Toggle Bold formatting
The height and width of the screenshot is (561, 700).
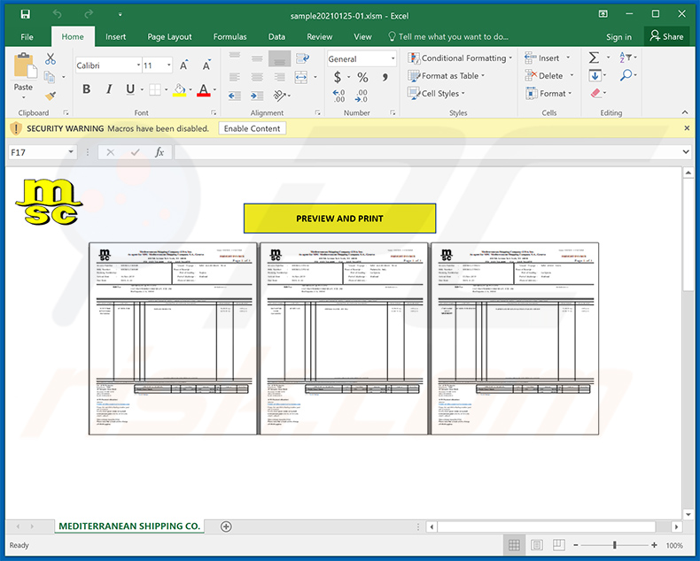pyautogui.click(x=87, y=89)
